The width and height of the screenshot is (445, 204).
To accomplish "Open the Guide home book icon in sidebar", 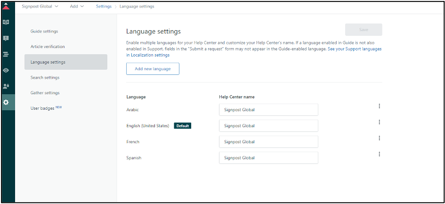I will 6,22.
